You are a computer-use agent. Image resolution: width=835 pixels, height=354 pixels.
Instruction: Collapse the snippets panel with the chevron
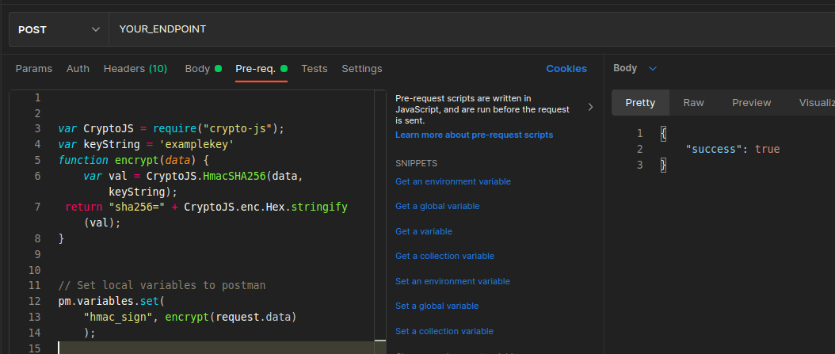(x=590, y=107)
